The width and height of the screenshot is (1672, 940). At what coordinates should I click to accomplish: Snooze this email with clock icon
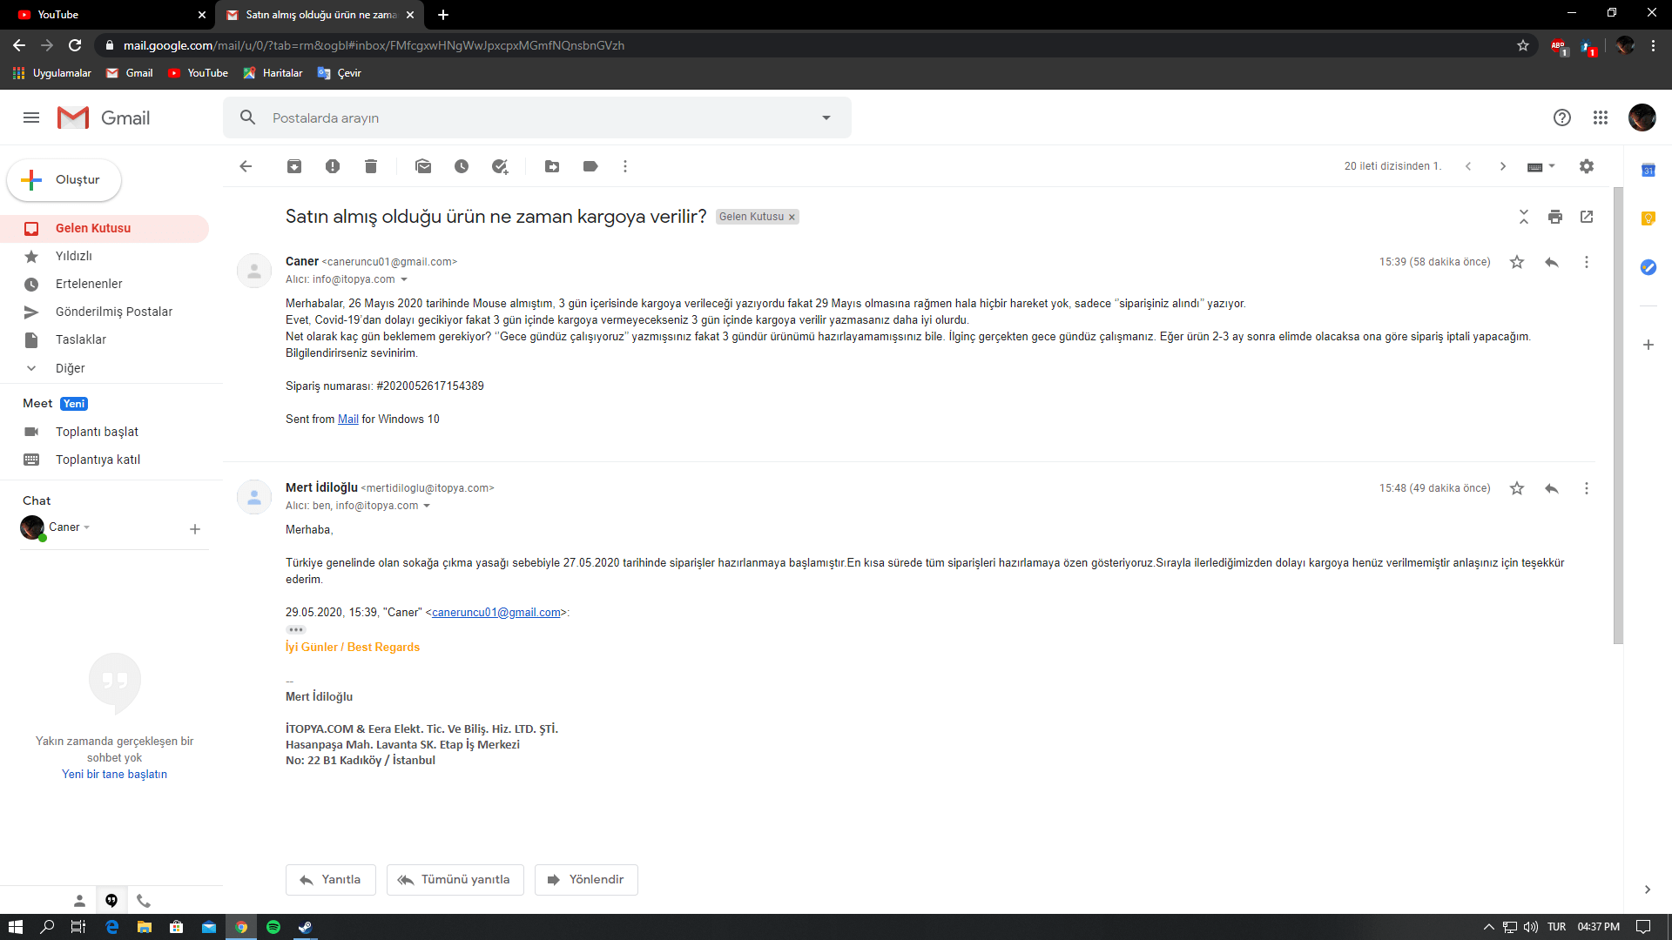pos(462,166)
